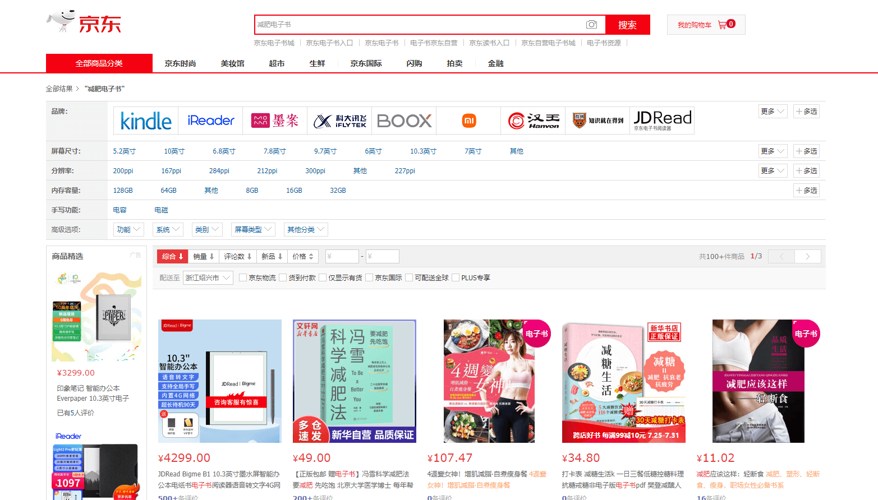Filter by 64GB memory capacity
Image resolution: width=878 pixels, height=500 pixels.
(168, 191)
